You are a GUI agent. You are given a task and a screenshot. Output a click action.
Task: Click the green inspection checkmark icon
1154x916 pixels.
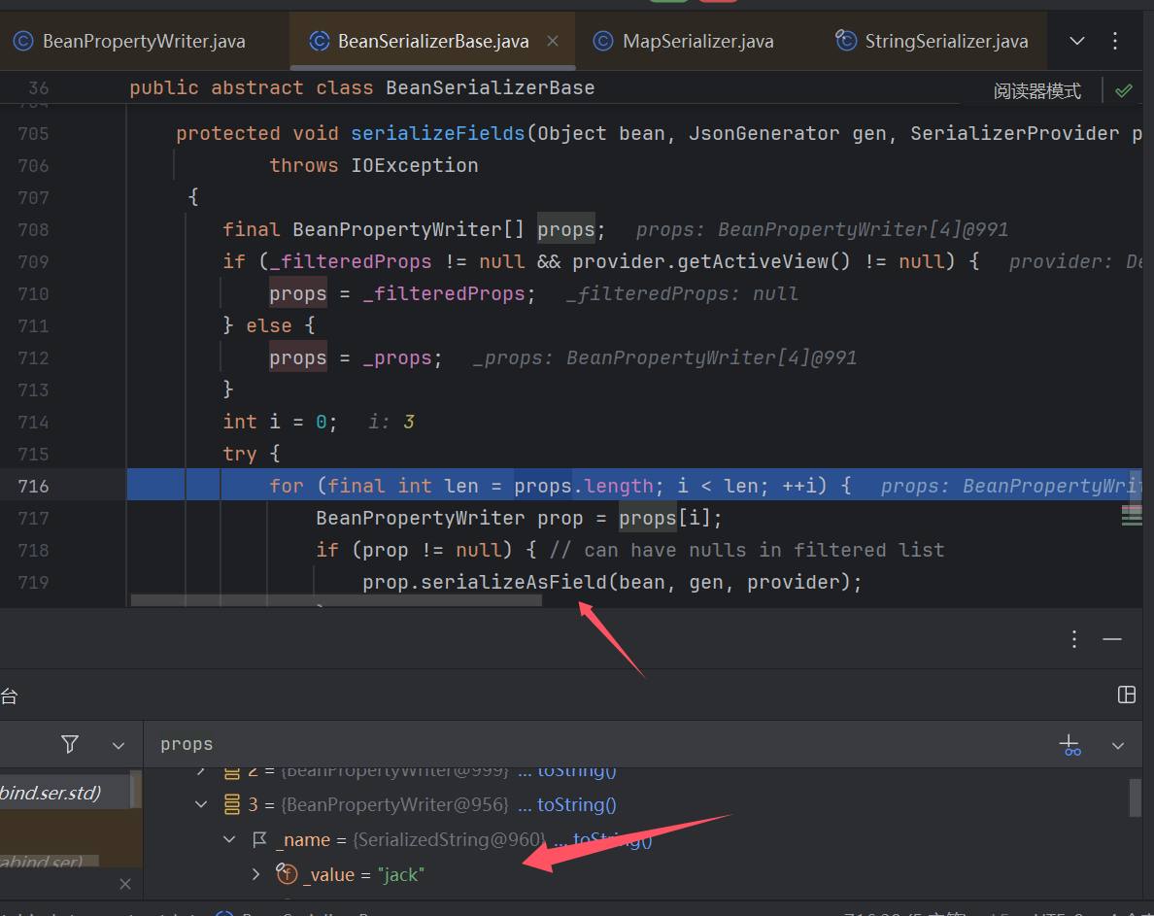(1124, 90)
